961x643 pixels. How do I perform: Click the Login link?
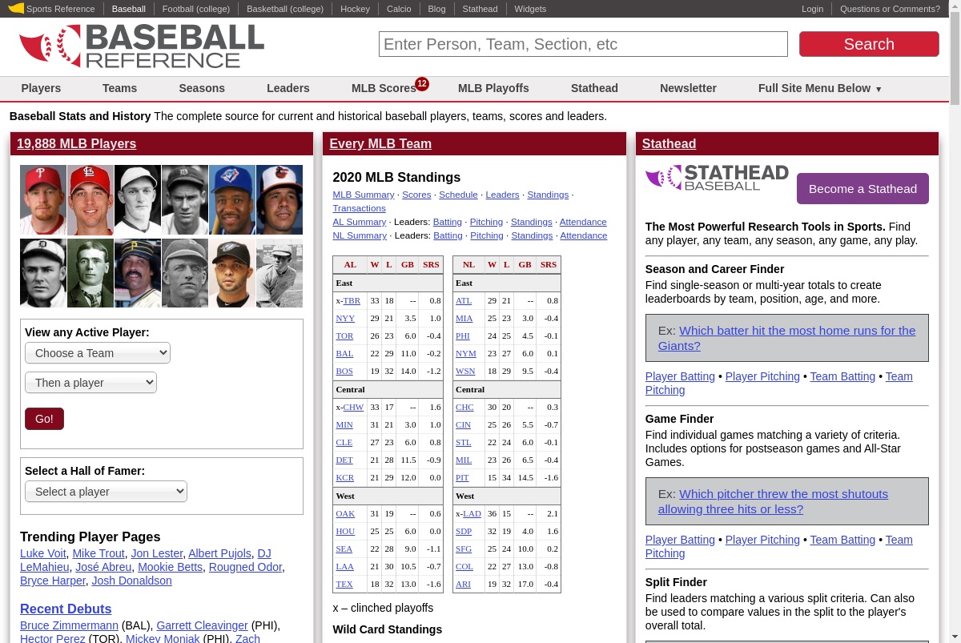[x=812, y=9]
